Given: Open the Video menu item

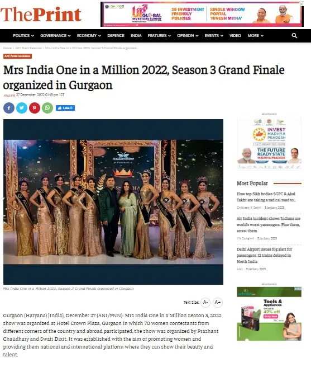Looking at the screenshot, I should tap(235, 36).
